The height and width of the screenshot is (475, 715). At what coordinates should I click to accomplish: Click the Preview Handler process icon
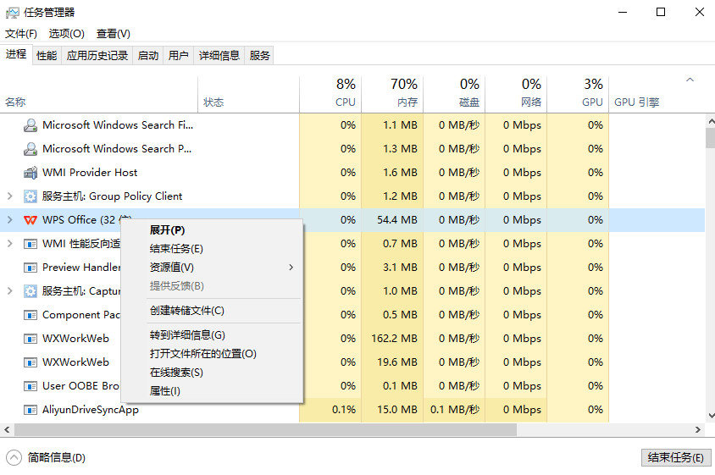pyautogui.click(x=30, y=268)
